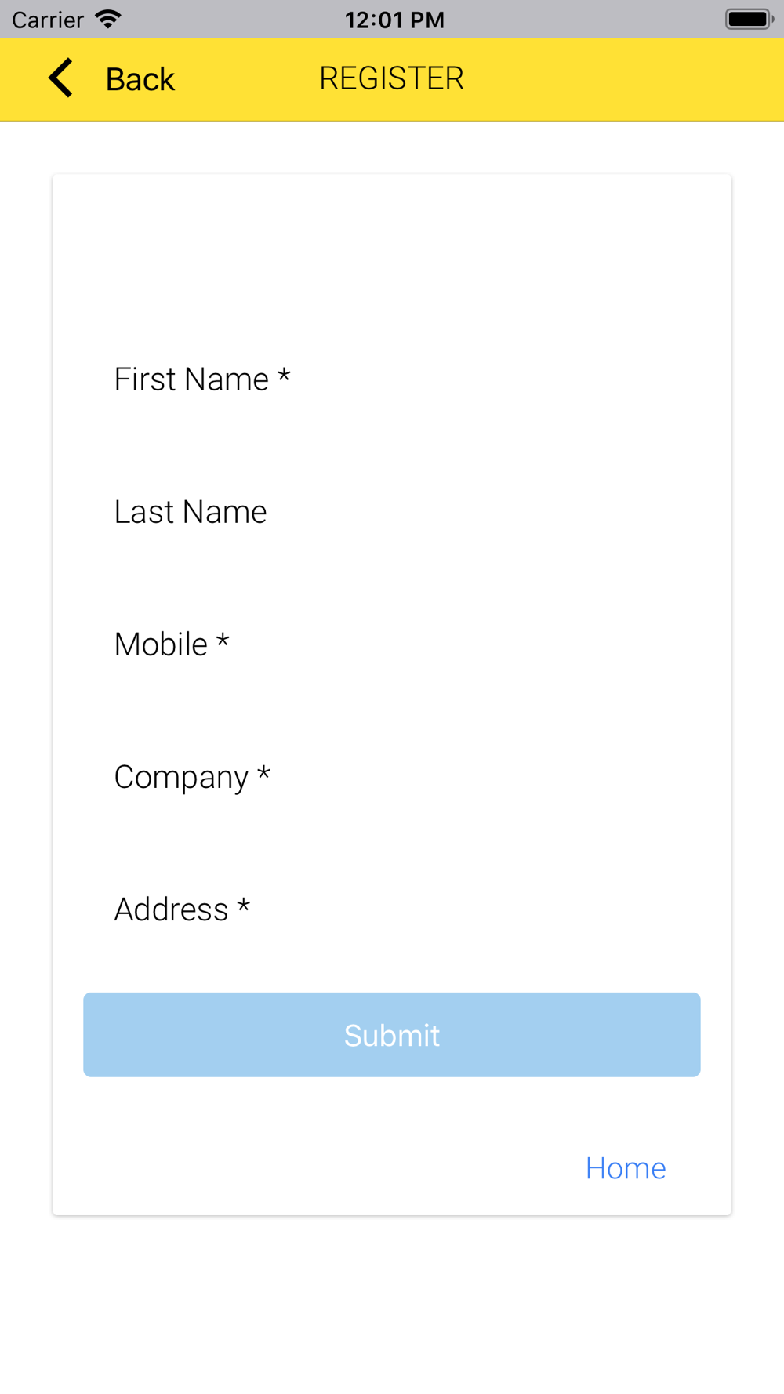
Task: Tap the battery icon in status bar
Action: pos(750,19)
